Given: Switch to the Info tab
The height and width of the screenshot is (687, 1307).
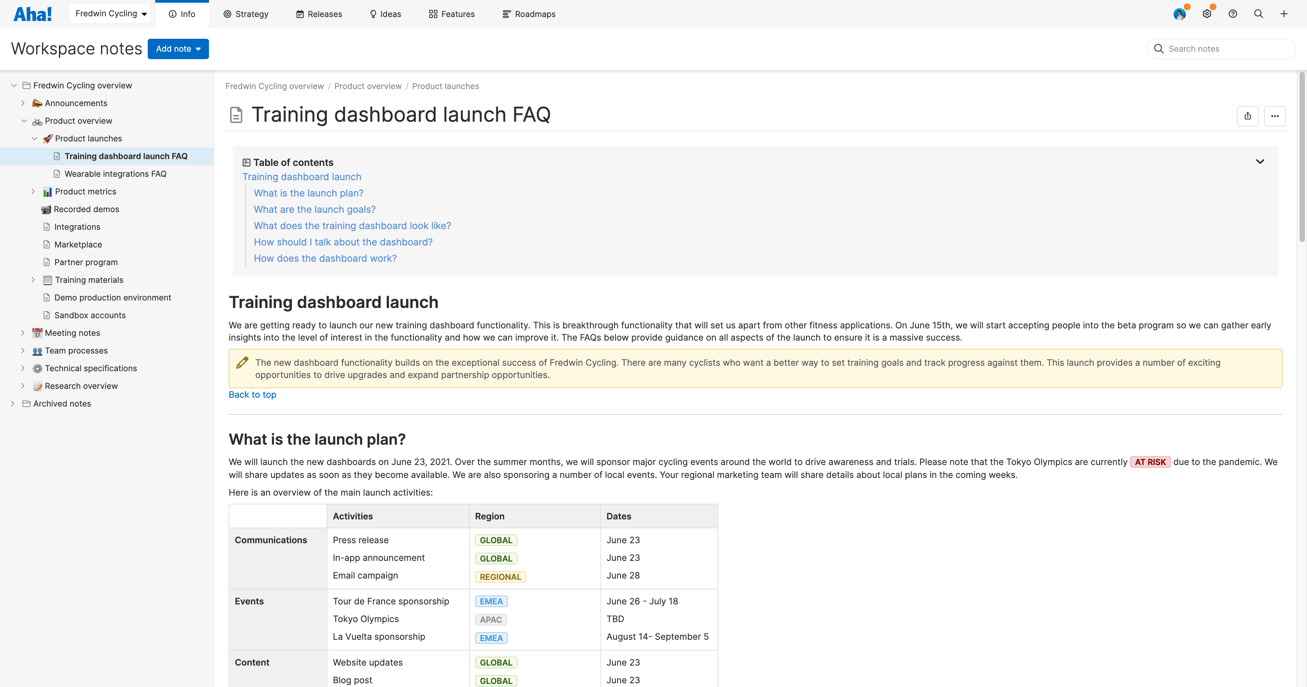Looking at the screenshot, I should click(182, 14).
